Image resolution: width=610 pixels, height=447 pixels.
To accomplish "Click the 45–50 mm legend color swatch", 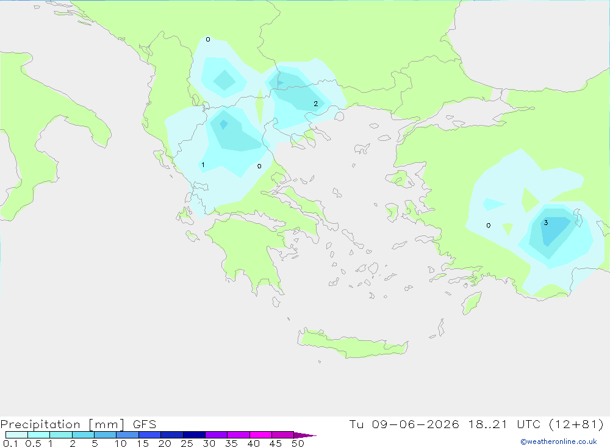I will click(x=283, y=435).
